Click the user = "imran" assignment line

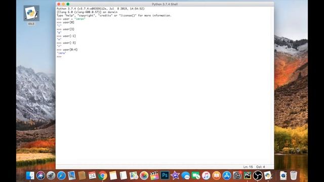point(71,19)
